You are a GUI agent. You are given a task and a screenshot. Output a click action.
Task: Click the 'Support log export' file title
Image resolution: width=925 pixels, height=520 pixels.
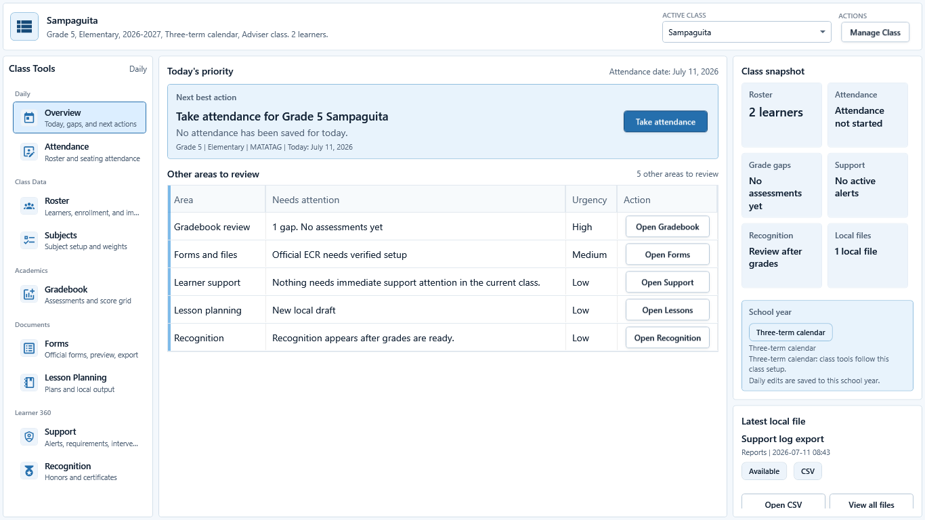click(783, 439)
